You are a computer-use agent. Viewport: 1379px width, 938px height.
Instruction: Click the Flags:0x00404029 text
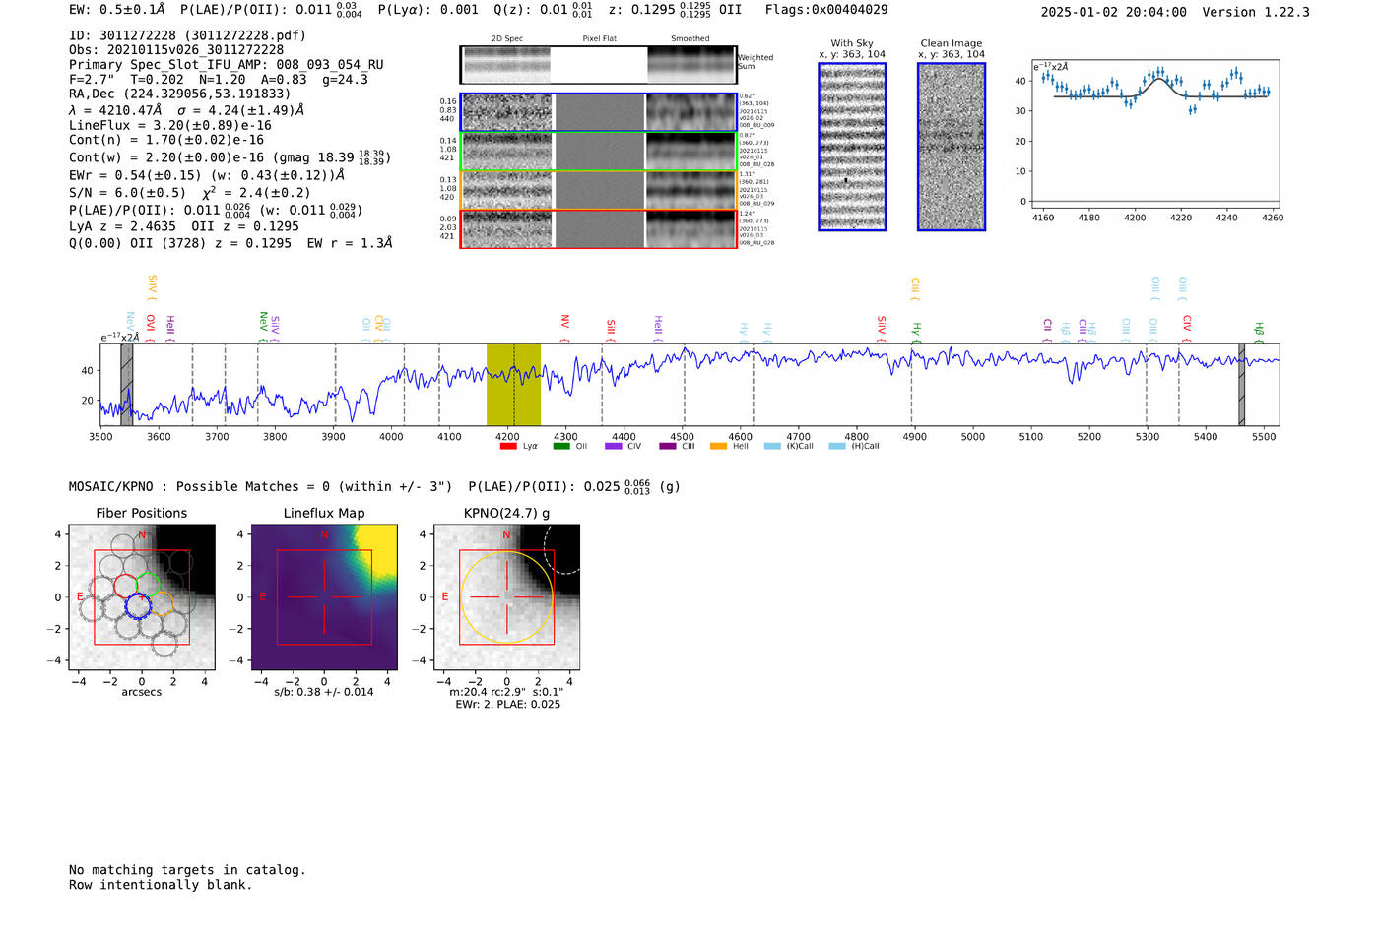[x=826, y=10]
